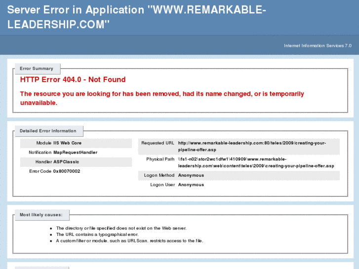The height and width of the screenshot is (269, 359).
Task: Click the "HTTP Error 404.0 - Not Found" heading
Action: (x=73, y=79)
